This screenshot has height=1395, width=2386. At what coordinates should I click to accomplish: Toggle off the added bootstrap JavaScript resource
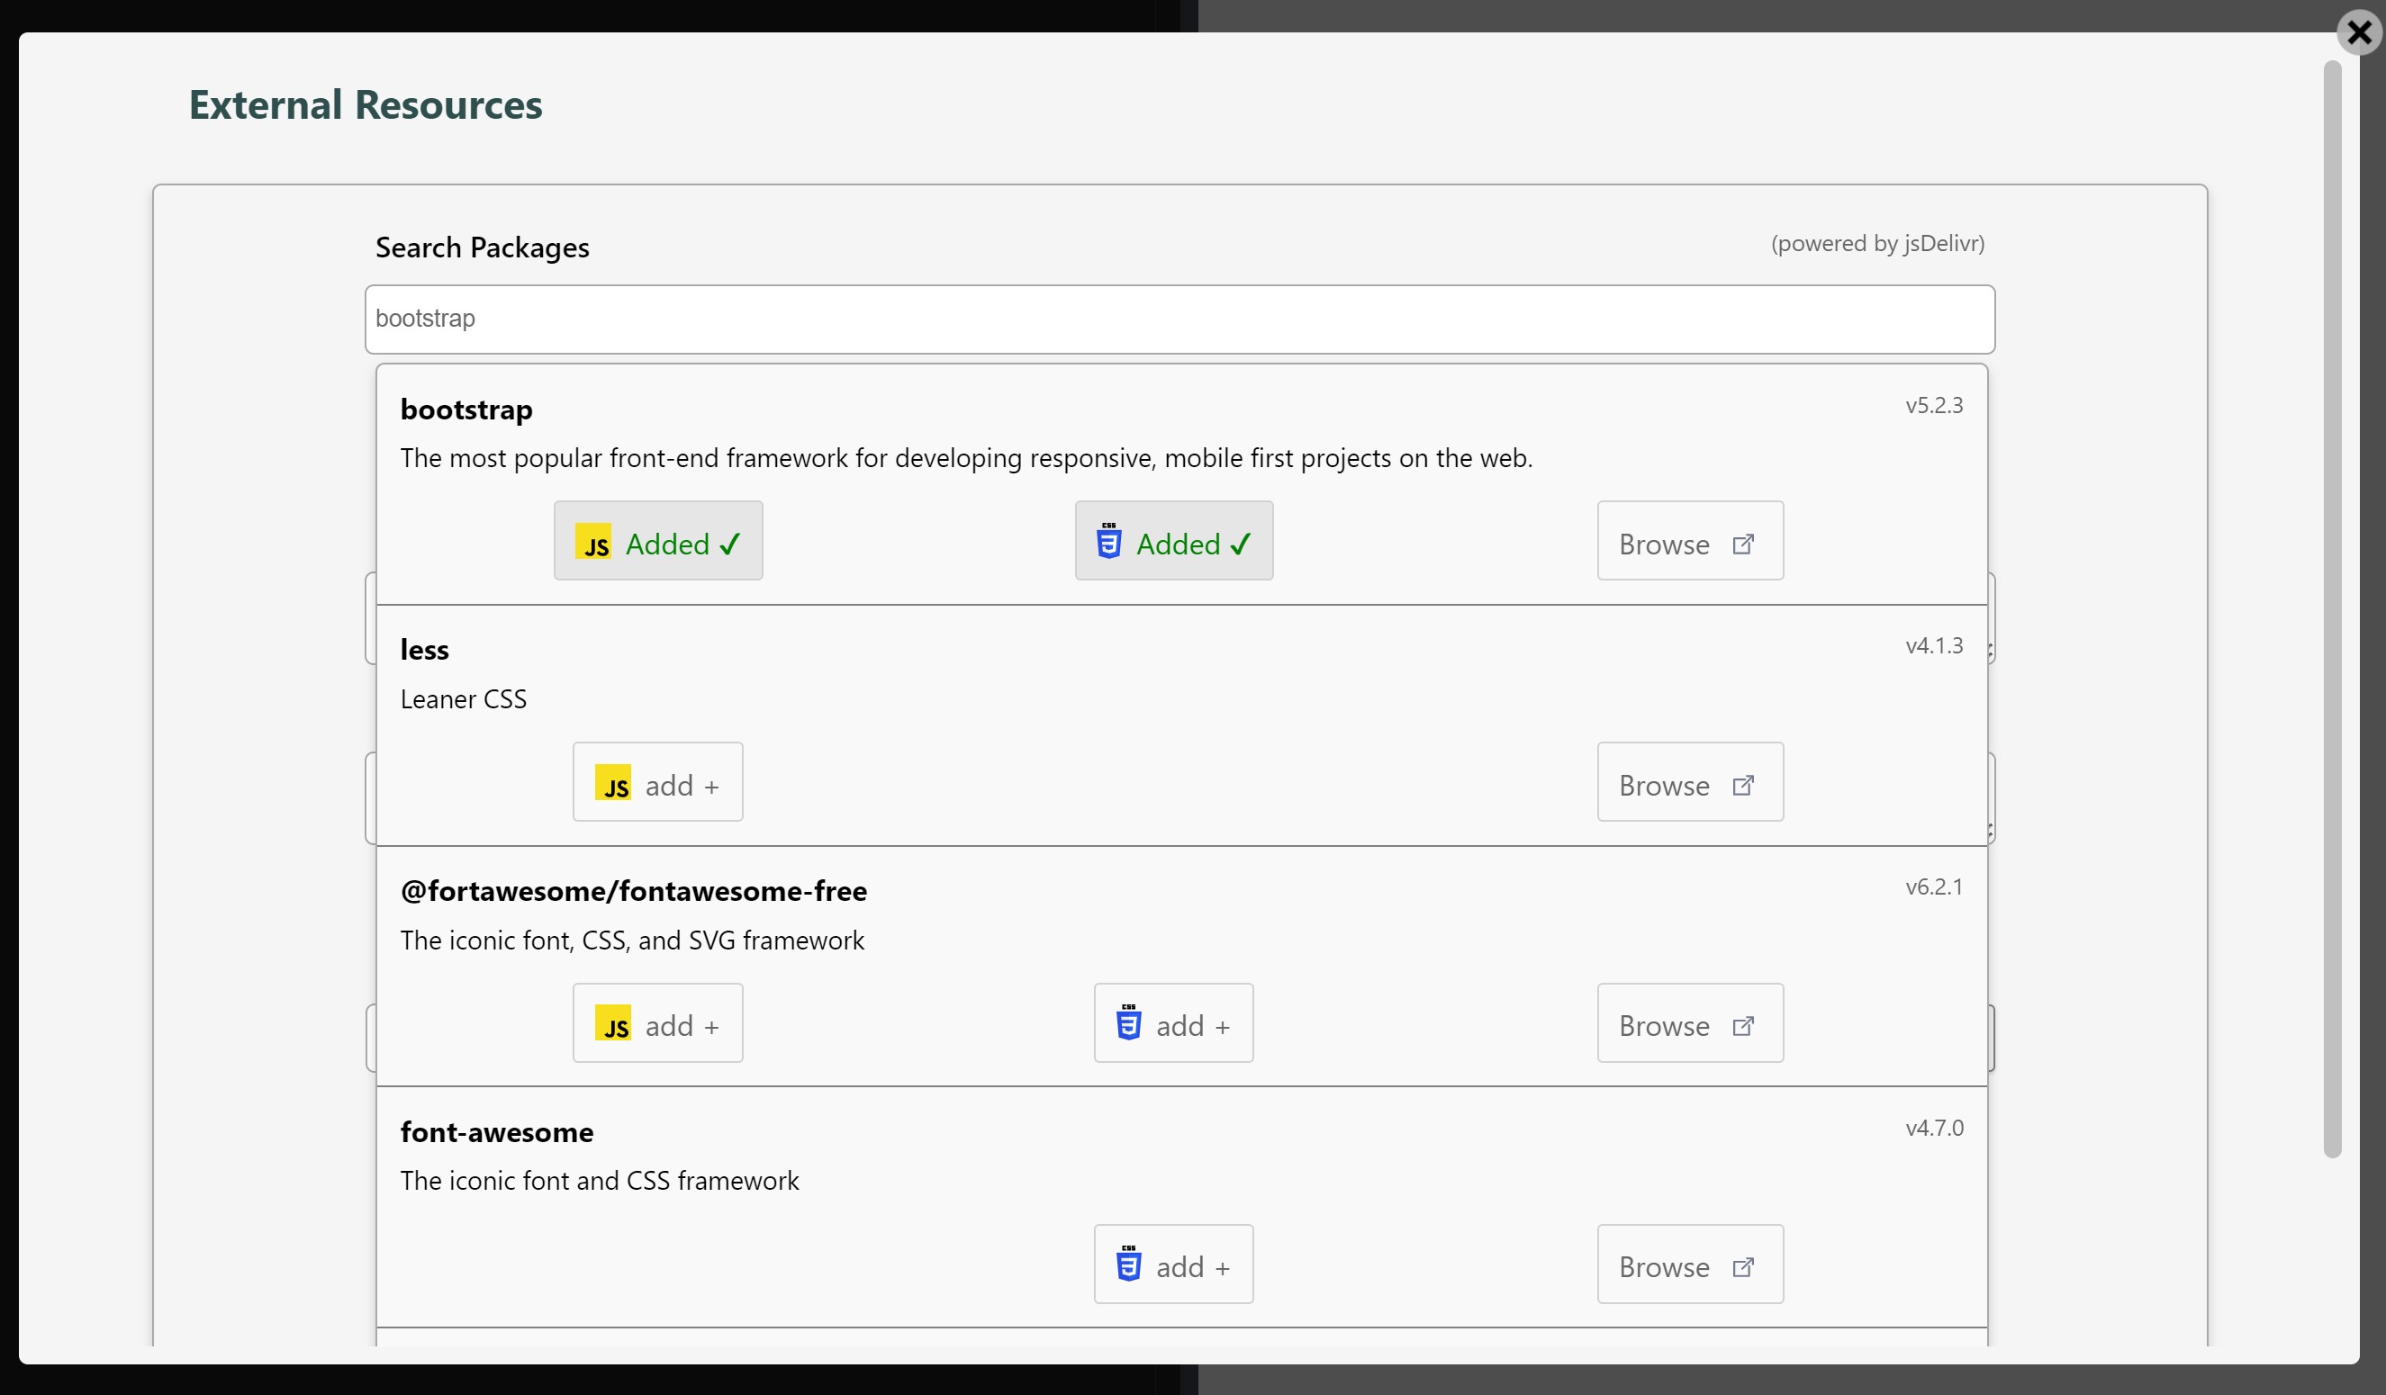pos(658,540)
